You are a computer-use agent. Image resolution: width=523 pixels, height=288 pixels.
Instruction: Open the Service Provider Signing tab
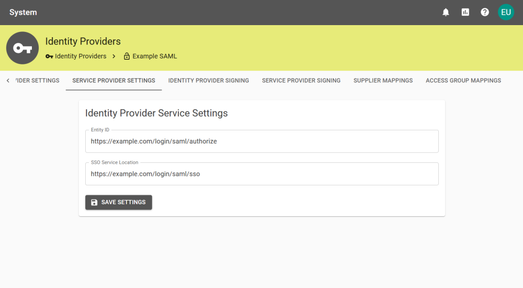(301, 81)
